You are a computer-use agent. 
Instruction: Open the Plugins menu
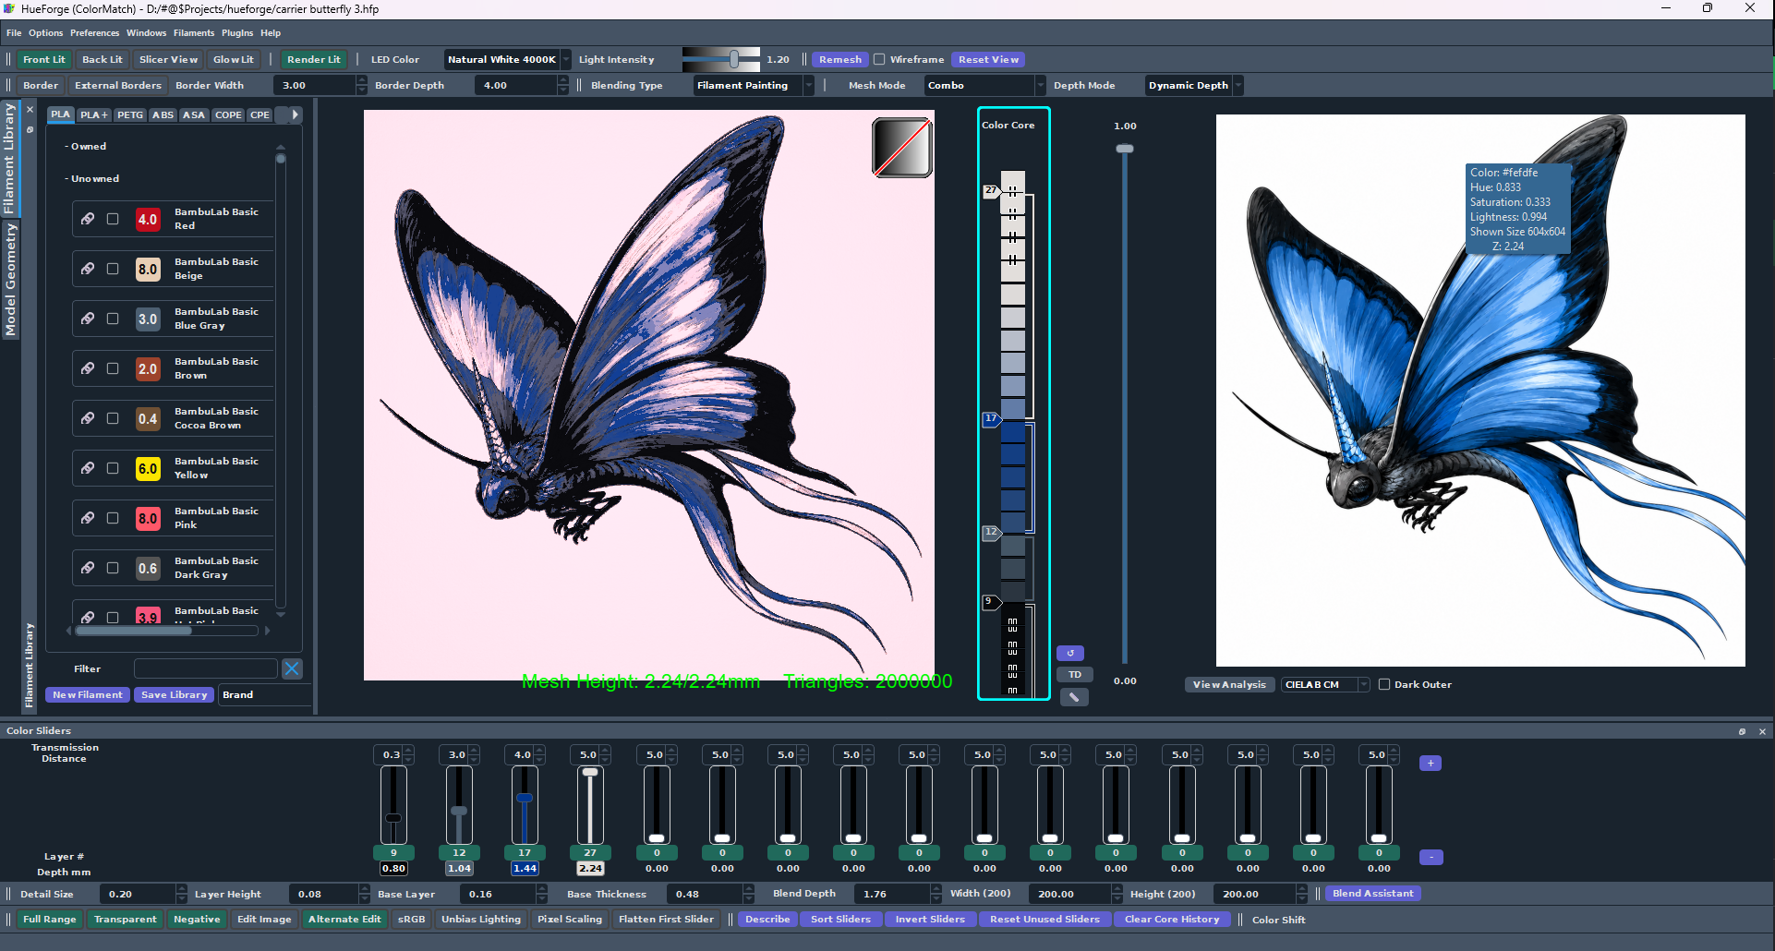pyautogui.click(x=237, y=32)
